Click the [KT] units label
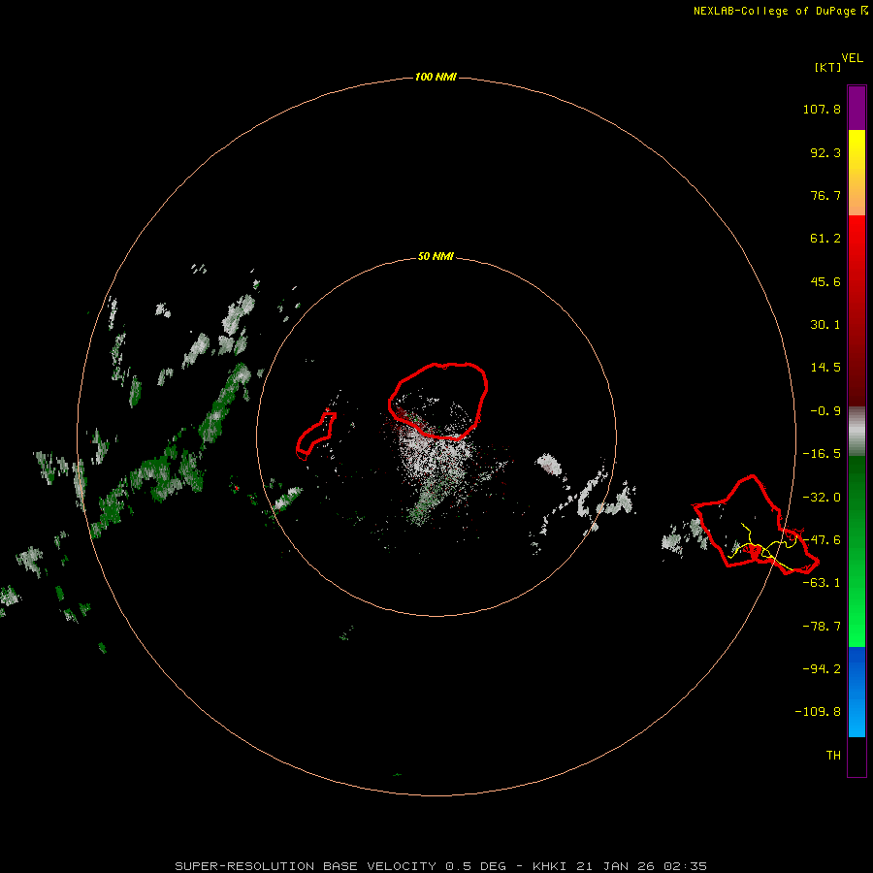873x873 pixels. point(828,67)
